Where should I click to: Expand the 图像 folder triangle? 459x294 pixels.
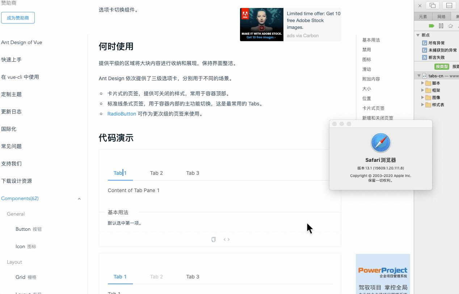click(422, 98)
